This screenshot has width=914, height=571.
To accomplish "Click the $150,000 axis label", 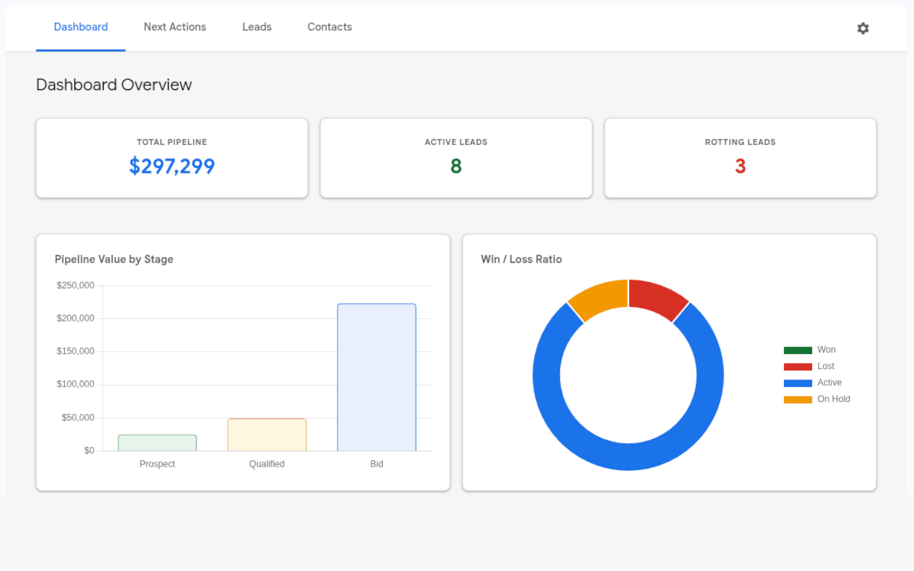I will click(76, 351).
